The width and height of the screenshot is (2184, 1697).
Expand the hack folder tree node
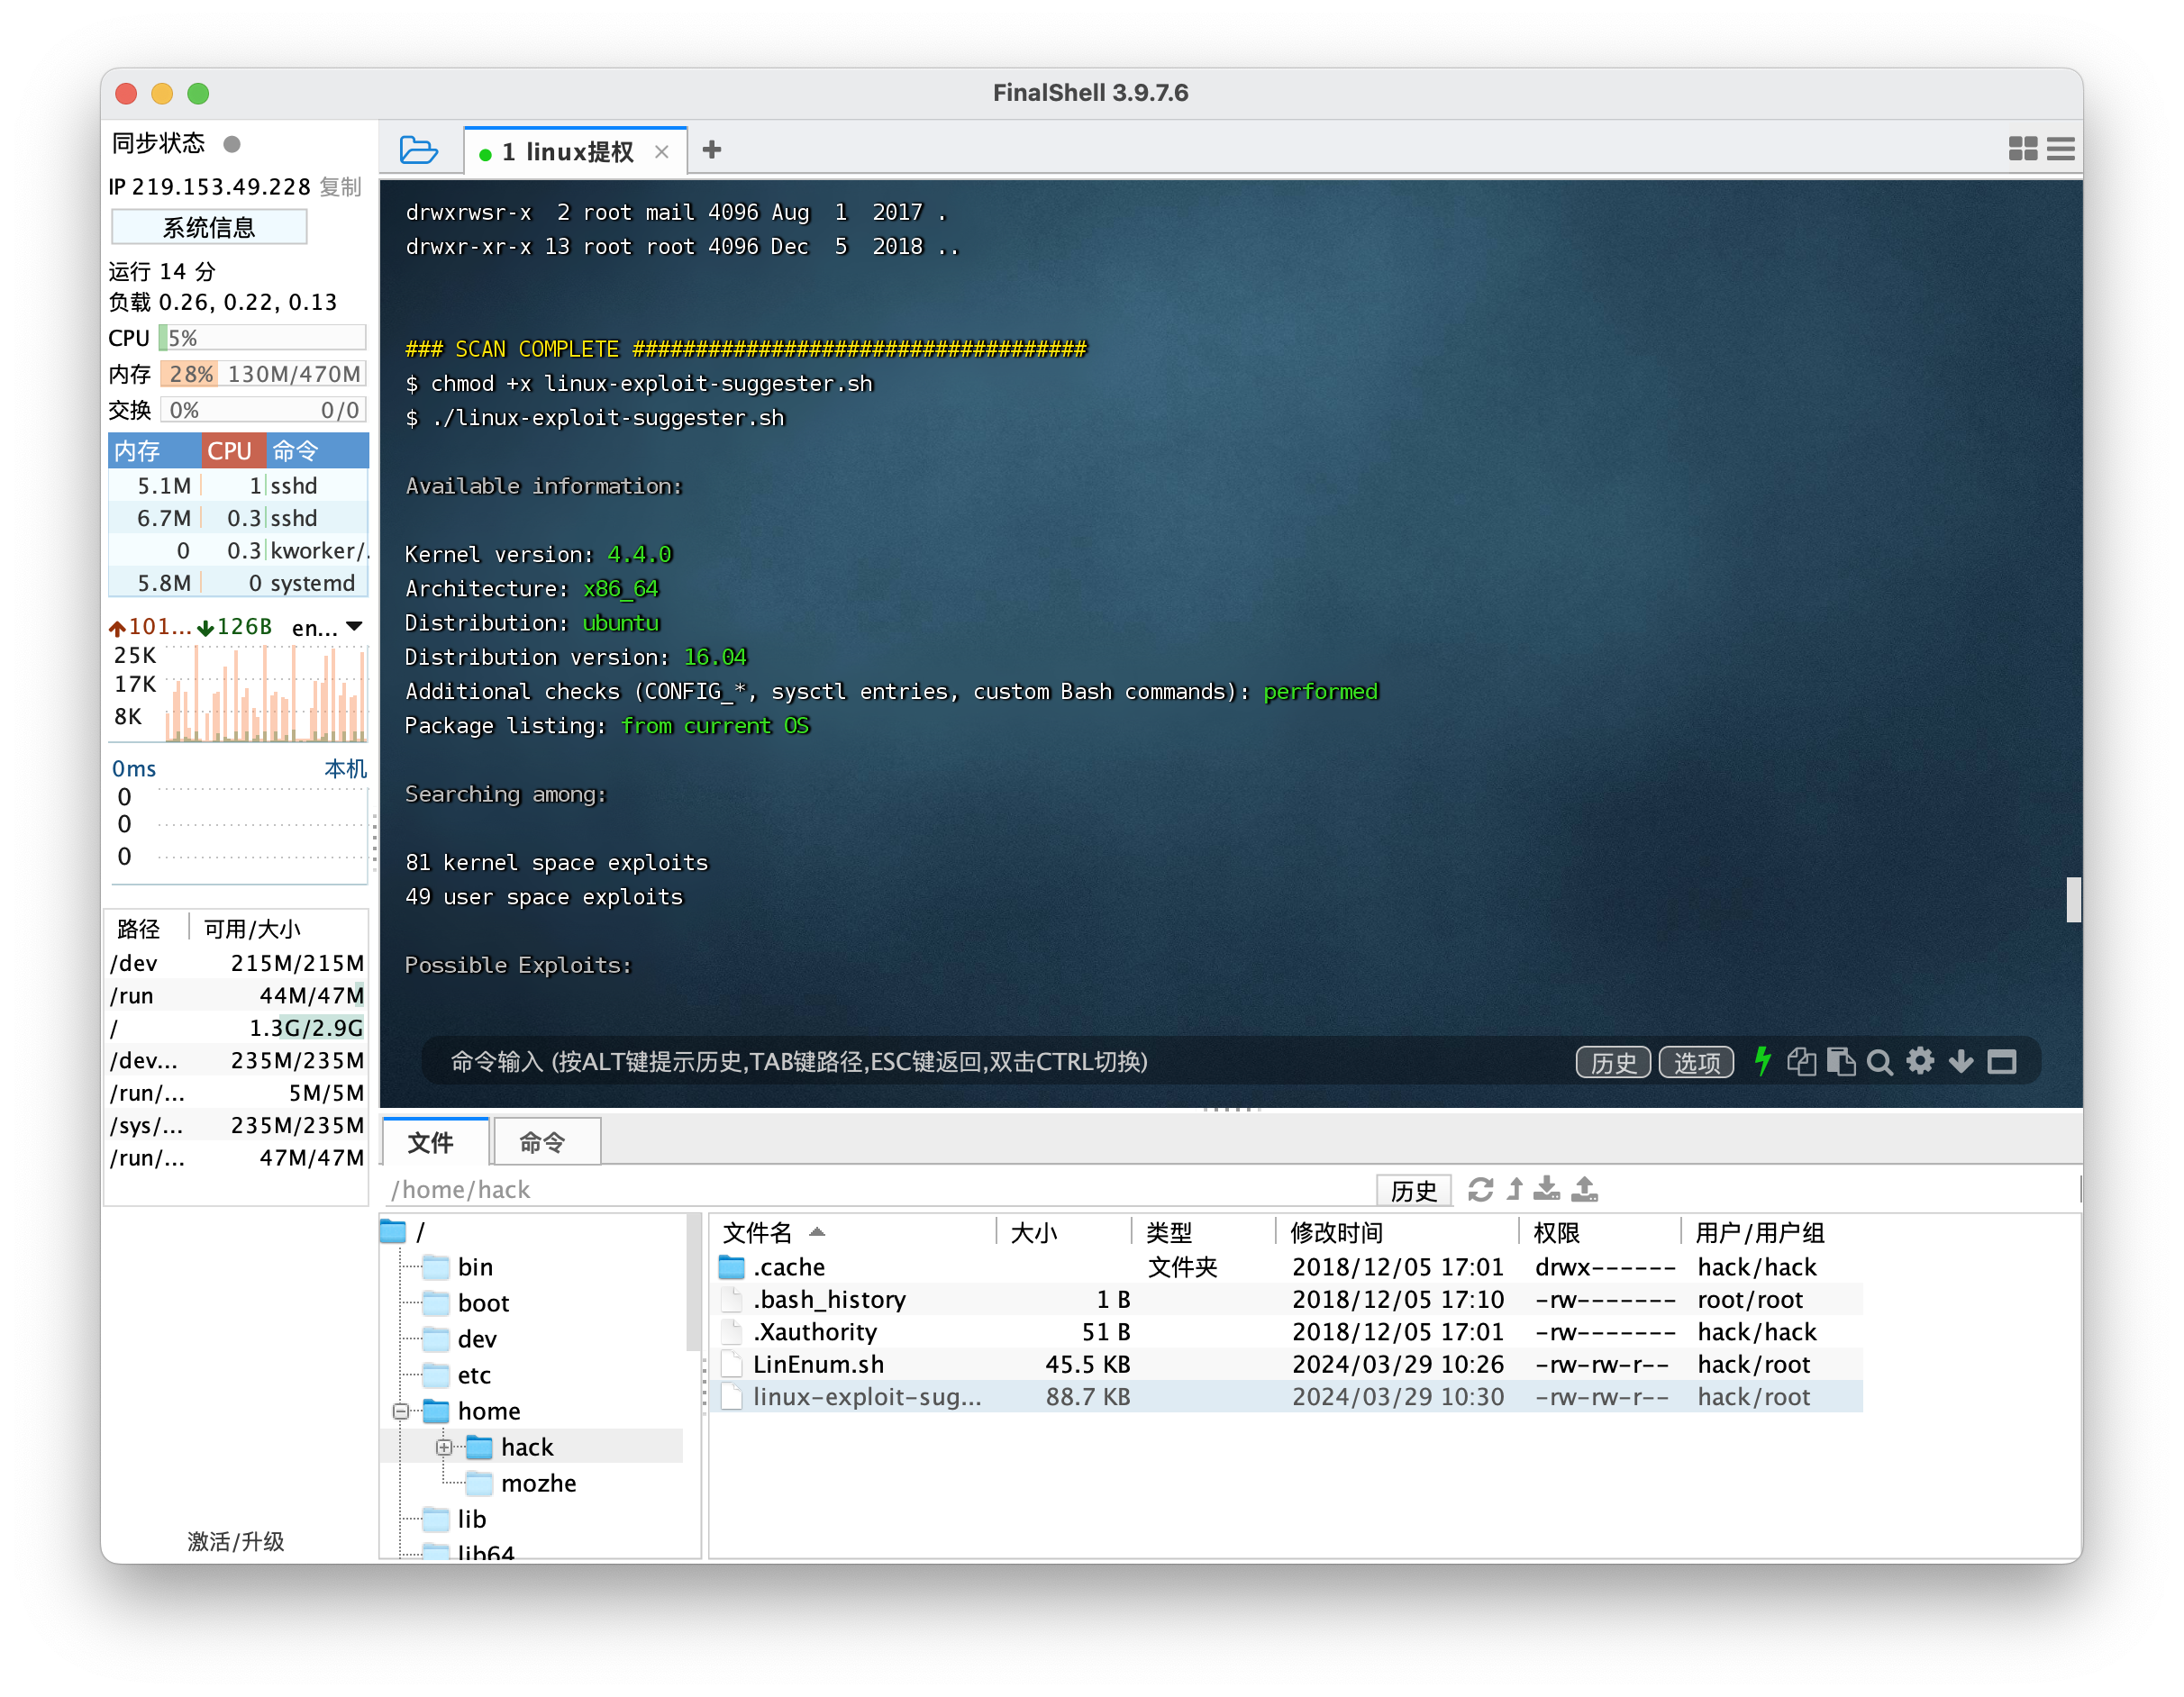(444, 1447)
